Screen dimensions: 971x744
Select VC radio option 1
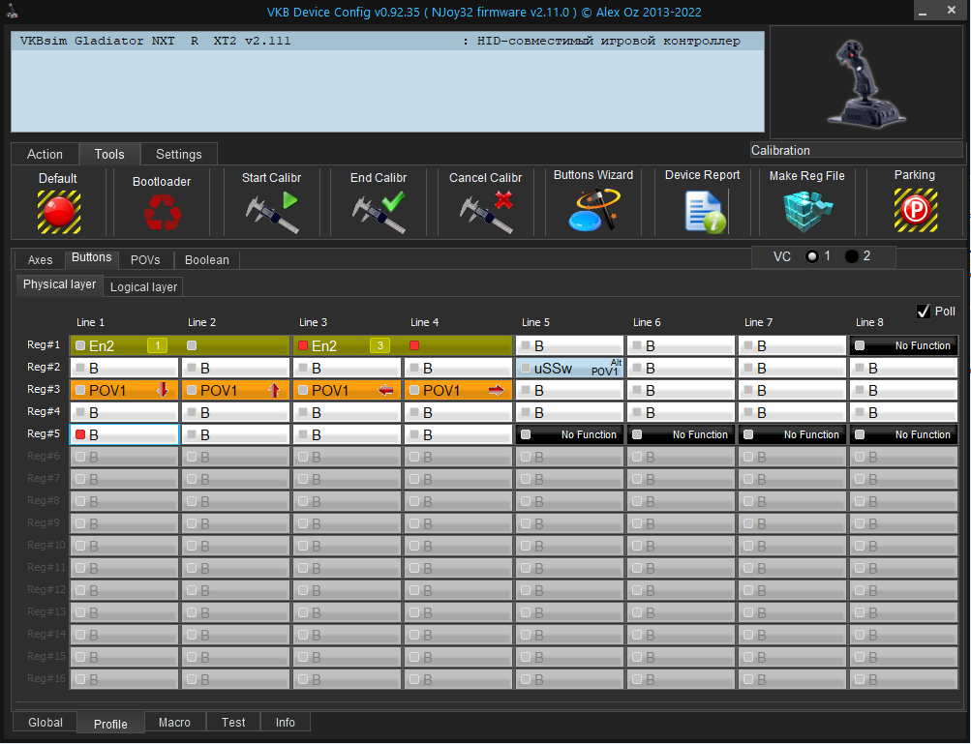(x=812, y=256)
